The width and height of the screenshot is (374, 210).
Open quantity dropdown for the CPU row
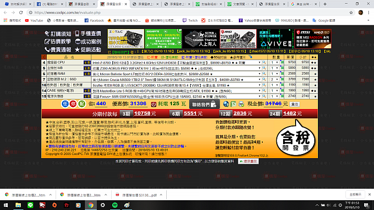tap(274, 63)
